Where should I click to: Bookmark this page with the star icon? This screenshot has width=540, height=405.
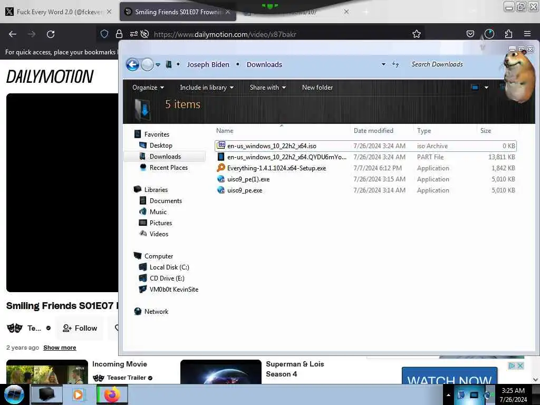tap(417, 34)
